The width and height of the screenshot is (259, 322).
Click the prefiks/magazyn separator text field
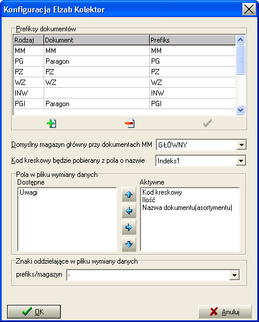tap(148, 275)
